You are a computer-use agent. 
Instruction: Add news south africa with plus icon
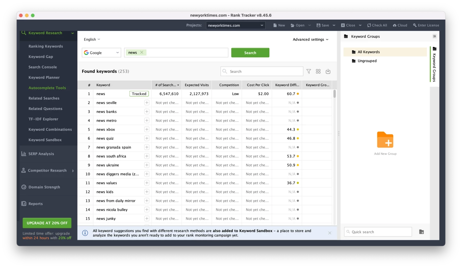coord(147,156)
